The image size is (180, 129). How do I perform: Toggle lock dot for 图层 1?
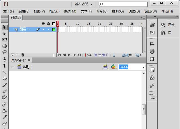click(x=48, y=30)
